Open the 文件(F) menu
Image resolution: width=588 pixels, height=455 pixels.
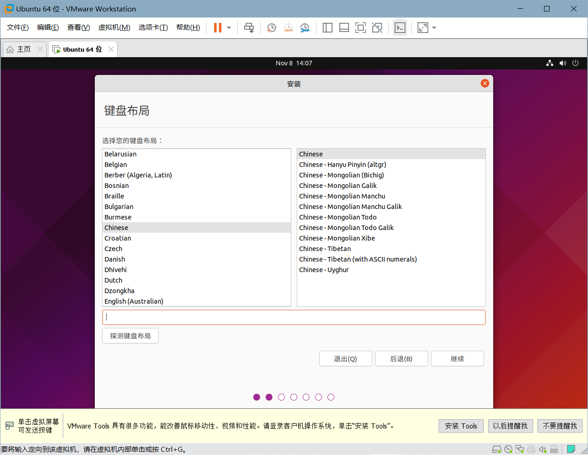point(18,27)
